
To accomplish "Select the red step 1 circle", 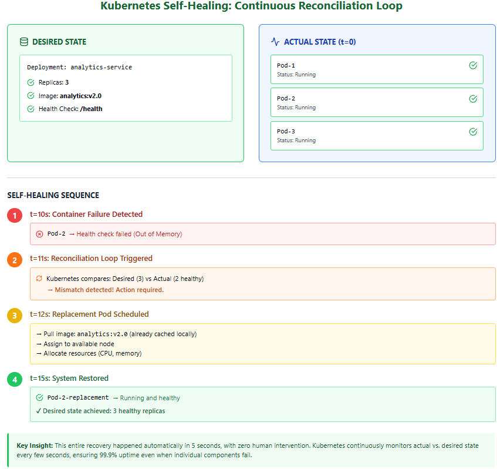I will pyautogui.click(x=15, y=216).
